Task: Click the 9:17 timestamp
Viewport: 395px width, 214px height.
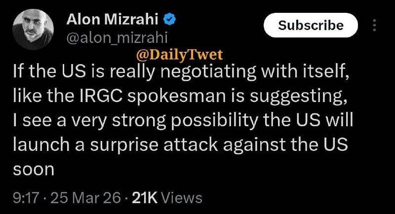Action: click(25, 198)
